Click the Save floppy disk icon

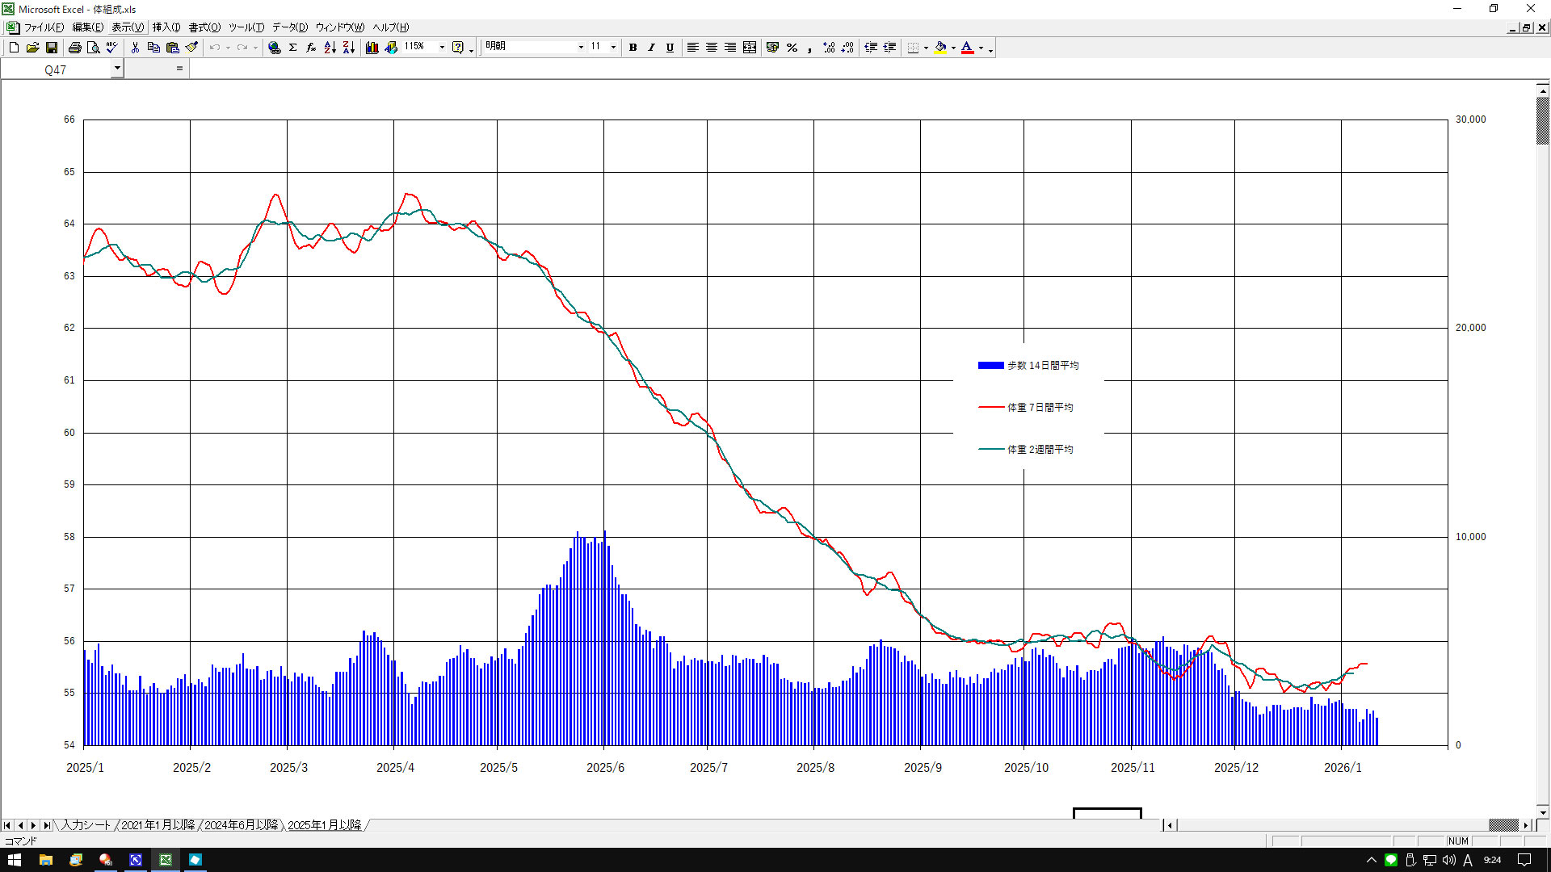pos(52,48)
